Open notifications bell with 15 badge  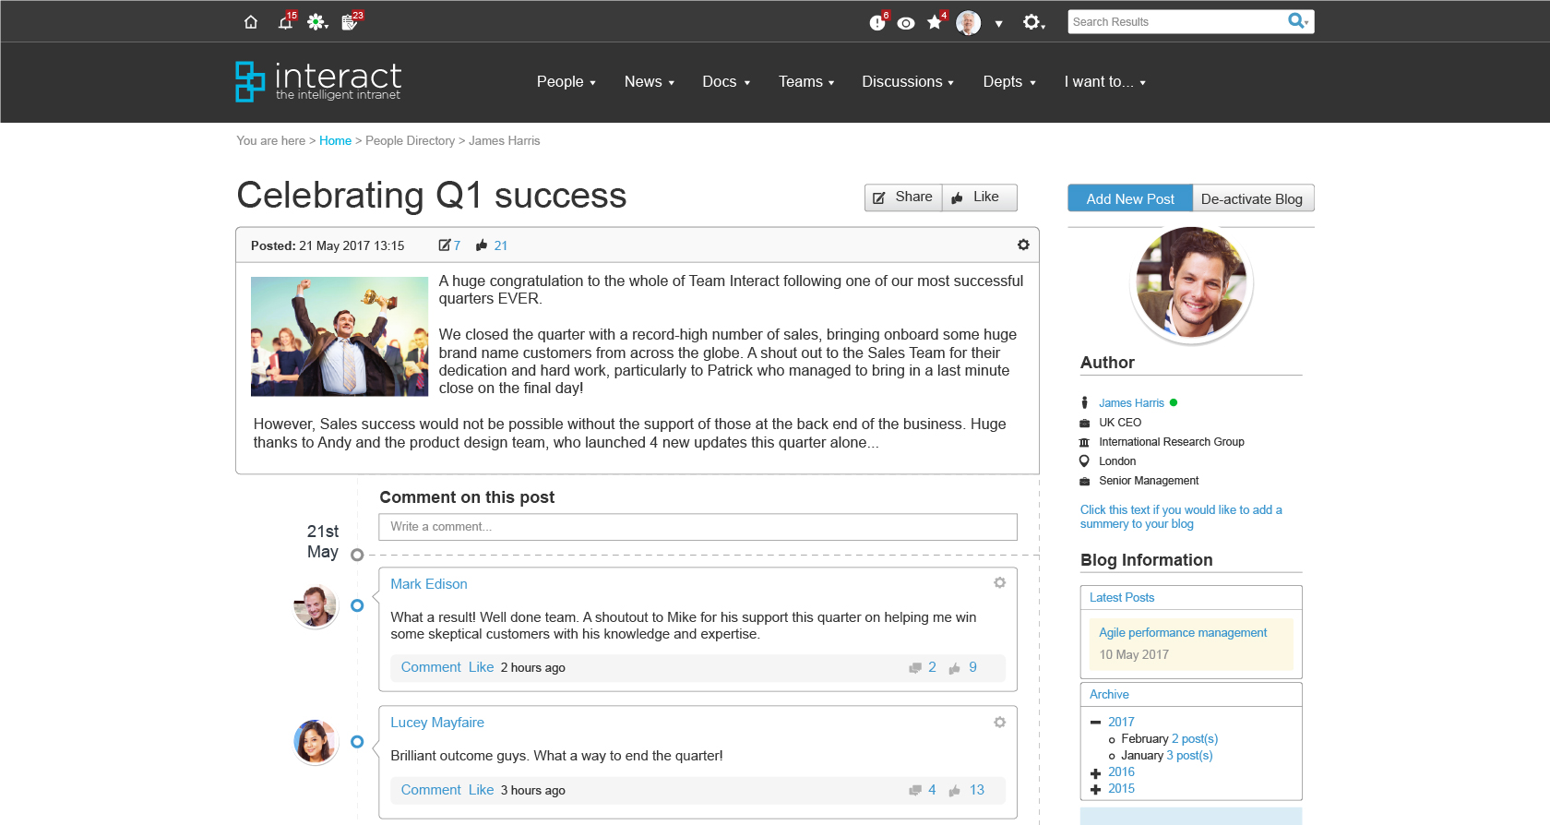[x=287, y=21]
